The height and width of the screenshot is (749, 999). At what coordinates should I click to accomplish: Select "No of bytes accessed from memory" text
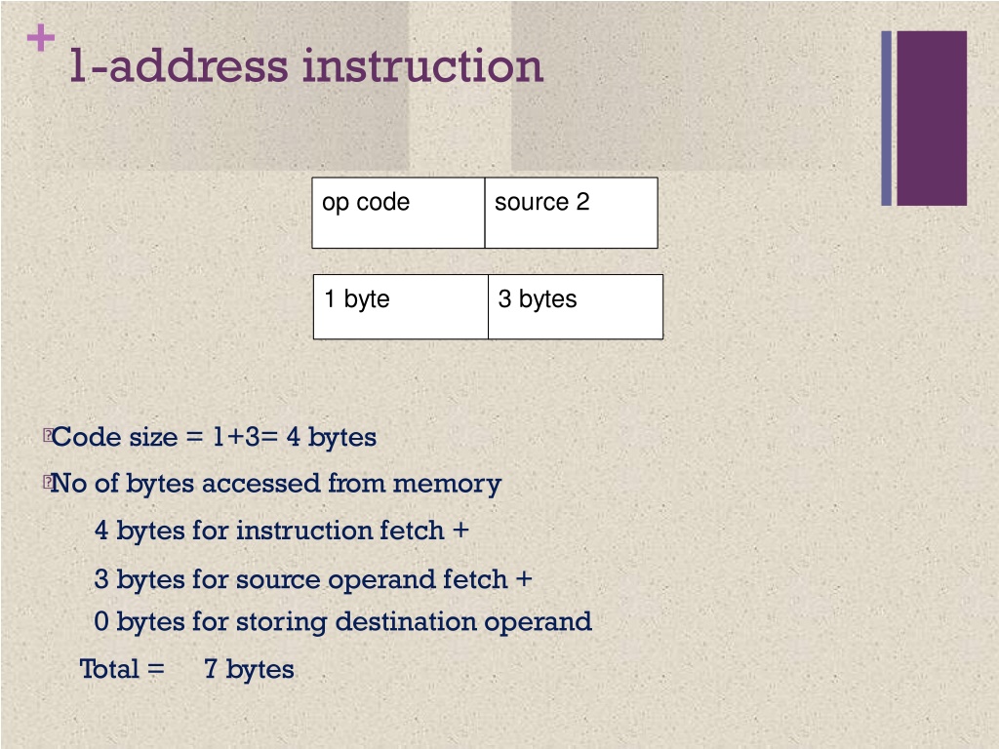(x=276, y=484)
